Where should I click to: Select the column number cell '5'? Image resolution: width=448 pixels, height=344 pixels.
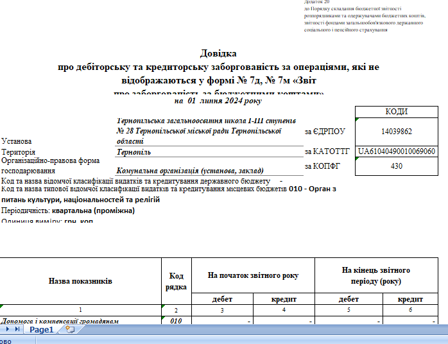(x=349, y=310)
